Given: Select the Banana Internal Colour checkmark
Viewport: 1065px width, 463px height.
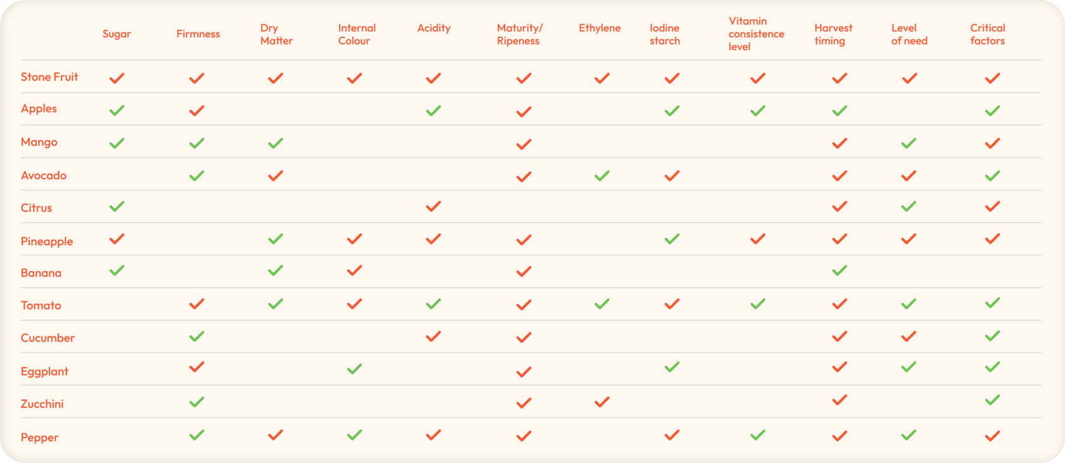Looking at the screenshot, I should [x=354, y=270].
